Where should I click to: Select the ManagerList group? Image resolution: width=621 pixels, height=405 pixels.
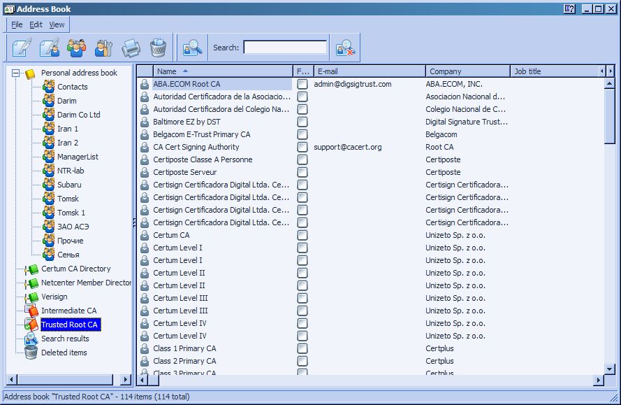tap(78, 157)
